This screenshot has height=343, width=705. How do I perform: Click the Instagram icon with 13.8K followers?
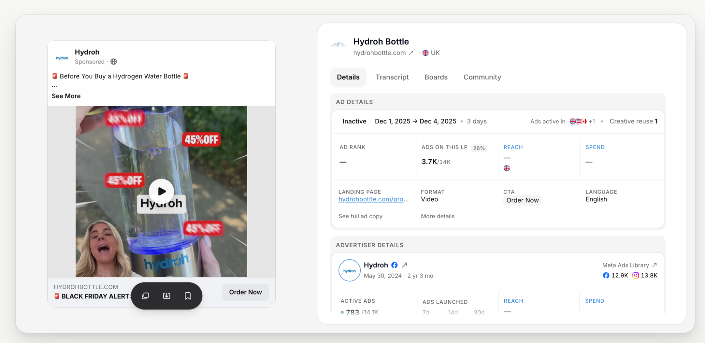tap(636, 275)
